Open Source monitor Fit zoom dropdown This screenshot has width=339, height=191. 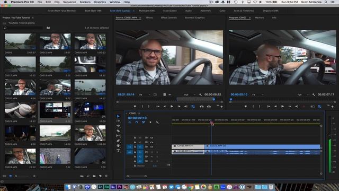[x=145, y=94]
